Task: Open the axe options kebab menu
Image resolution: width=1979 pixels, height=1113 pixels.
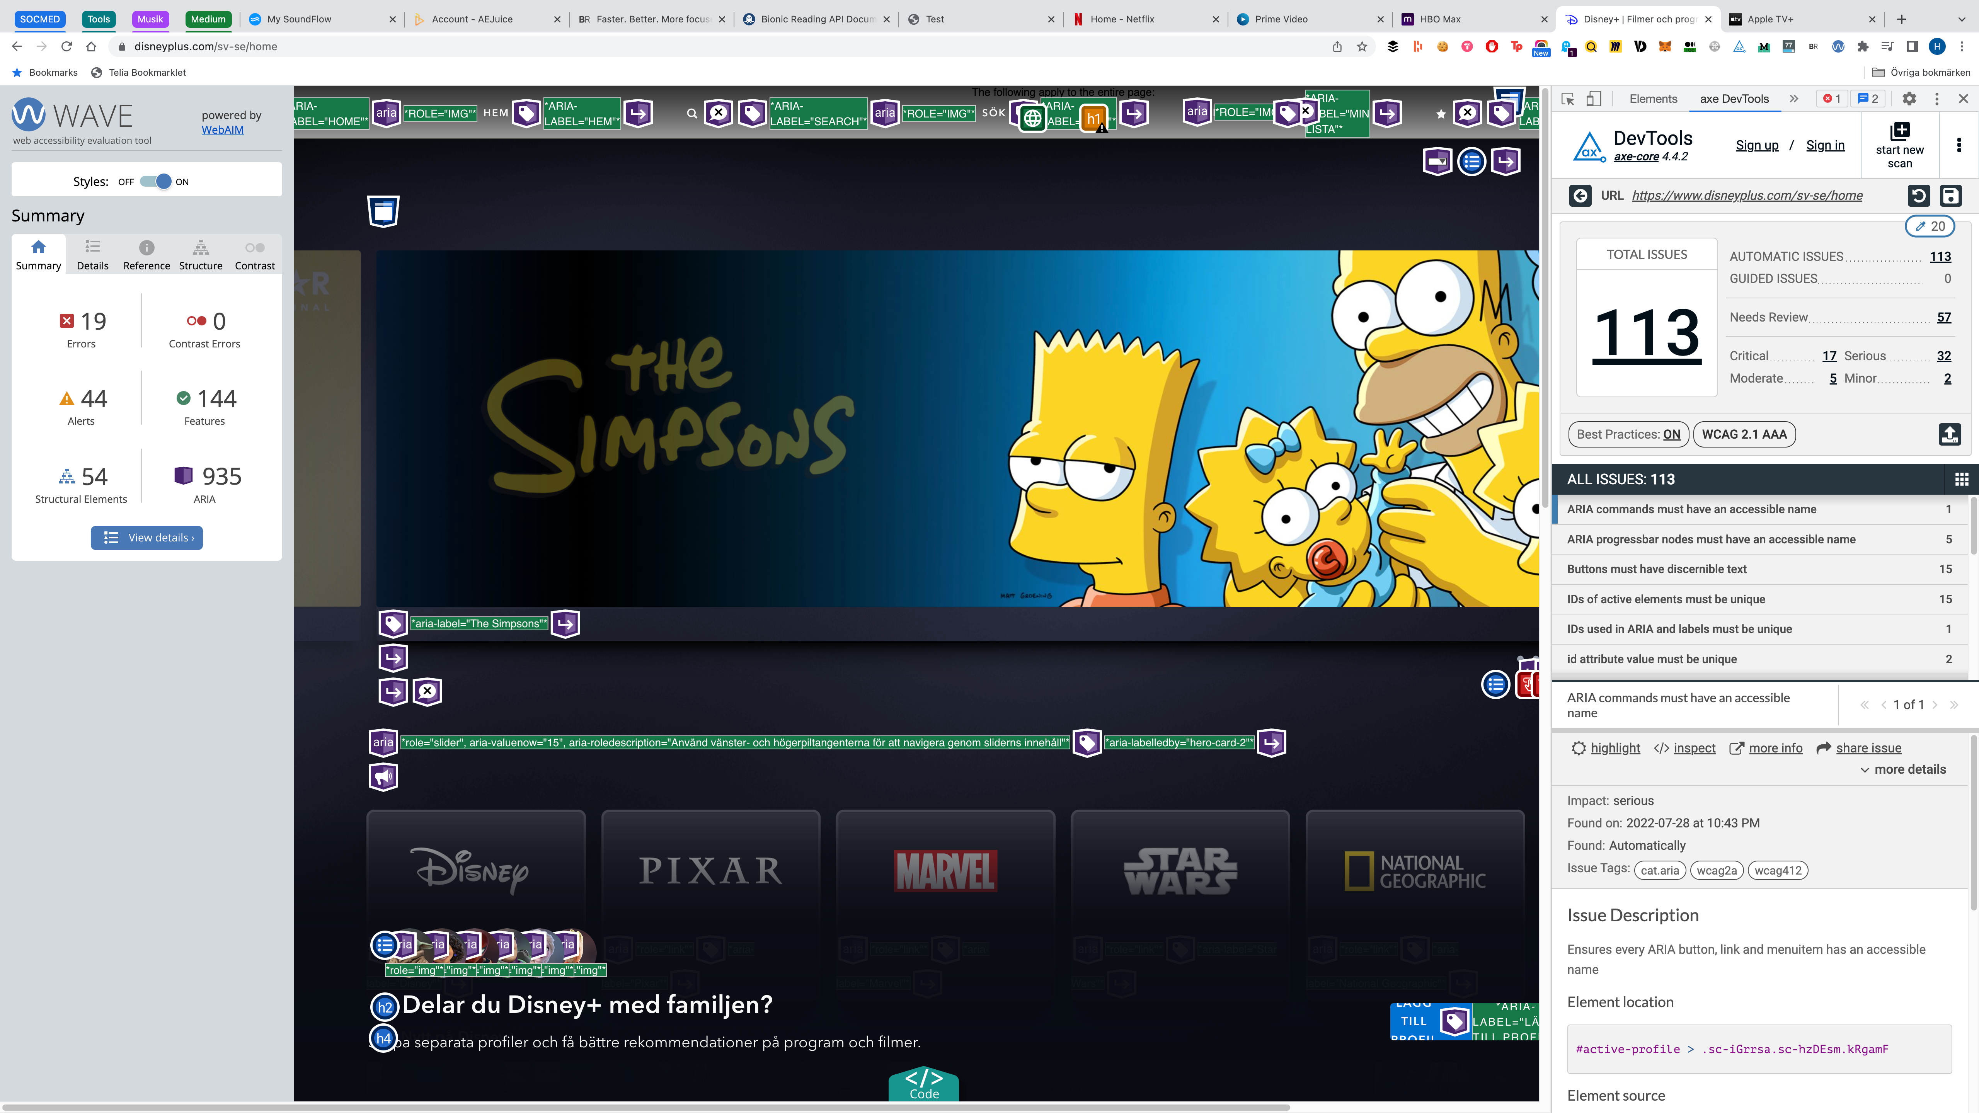Action: click(x=1959, y=145)
